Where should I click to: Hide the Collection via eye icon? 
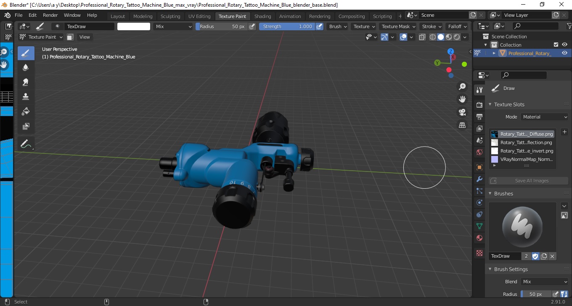click(564, 45)
